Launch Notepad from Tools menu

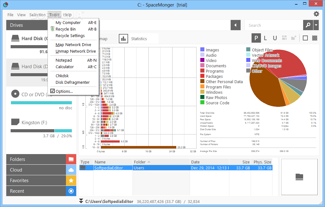(73, 60)
